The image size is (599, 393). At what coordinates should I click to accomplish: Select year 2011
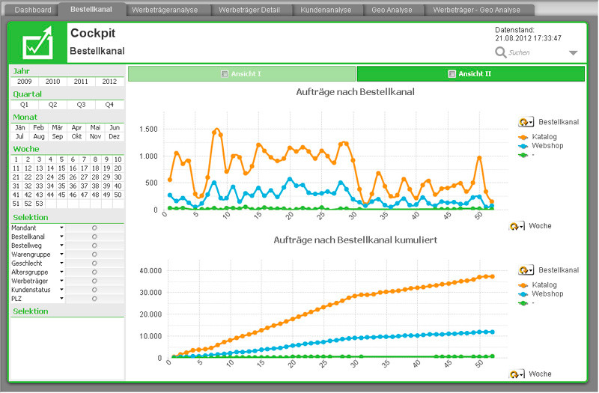pyautogui.click(x=81, y=82)
